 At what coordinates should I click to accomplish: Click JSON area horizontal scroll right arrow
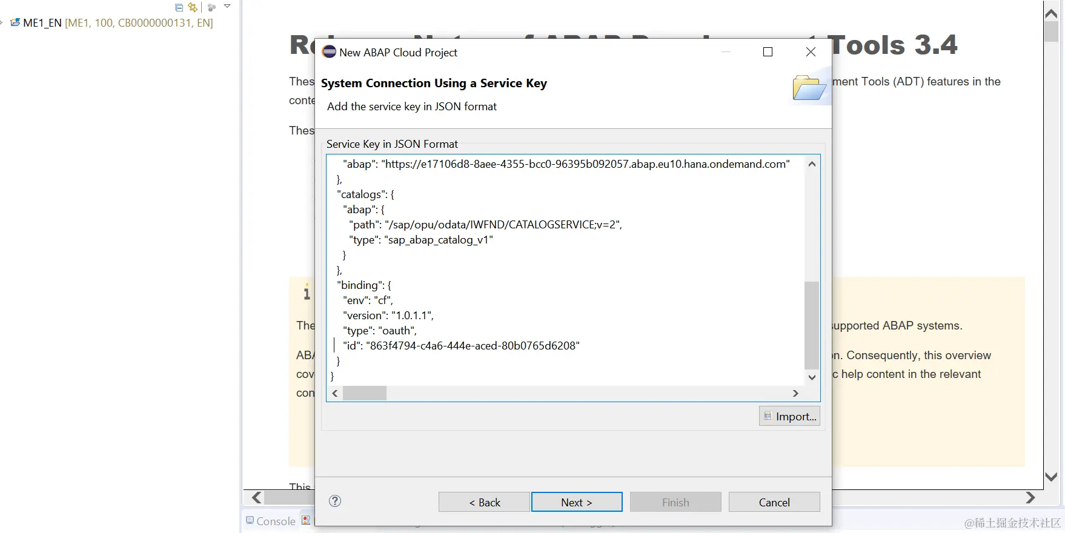coord(795,393)
